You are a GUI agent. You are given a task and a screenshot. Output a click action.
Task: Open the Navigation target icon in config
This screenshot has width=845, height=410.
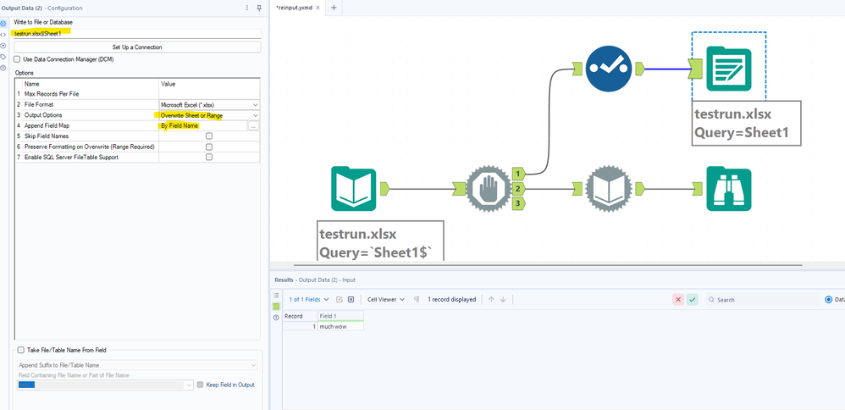(x=3, y=45)
